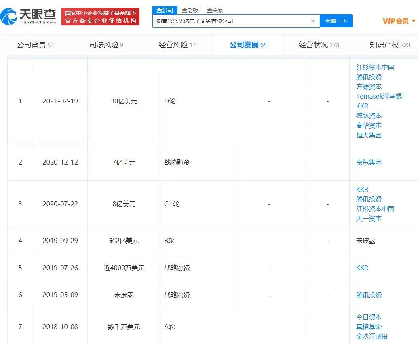The image size is (418, 344).
Task: Open the 方源资本 investor link
Action: click(369, 87)
